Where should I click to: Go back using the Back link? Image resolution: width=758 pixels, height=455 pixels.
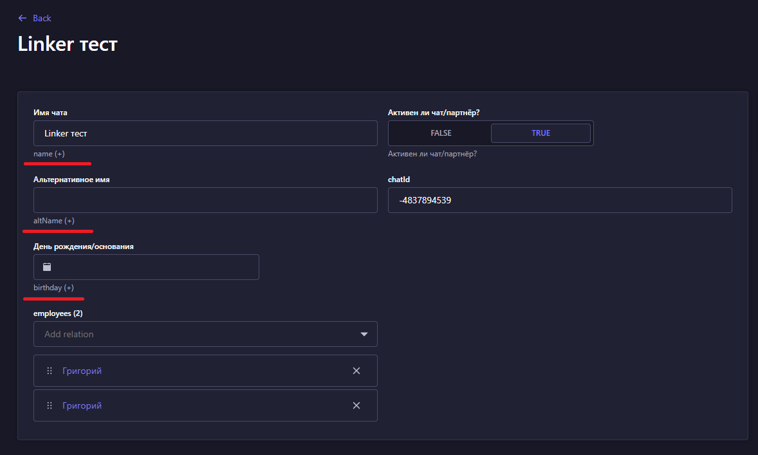(42, 18)
